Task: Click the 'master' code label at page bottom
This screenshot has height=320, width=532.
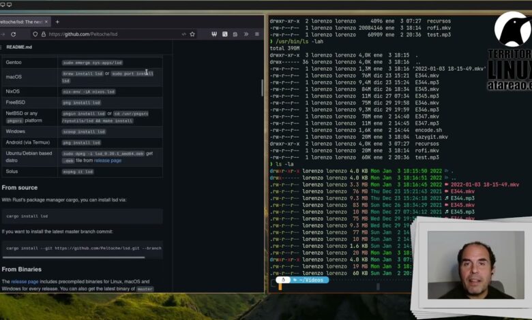Action: (145, 289)
